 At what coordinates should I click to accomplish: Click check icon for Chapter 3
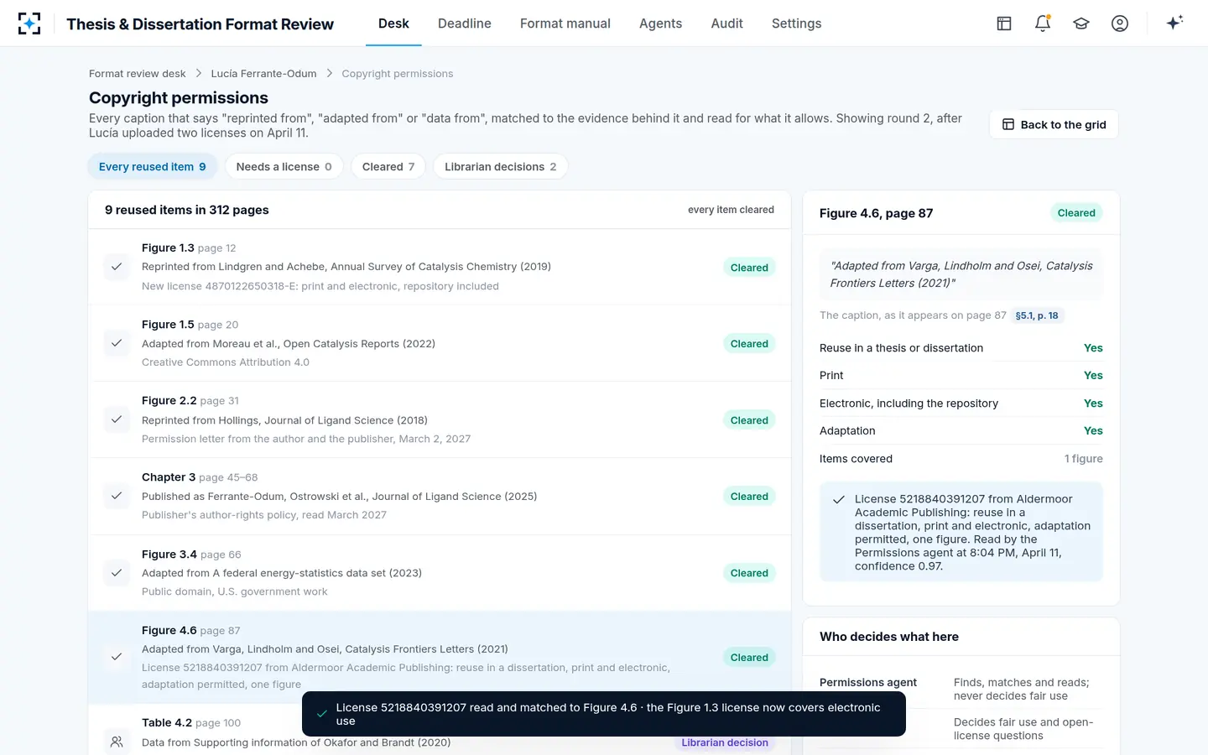(x=117, y=496)
